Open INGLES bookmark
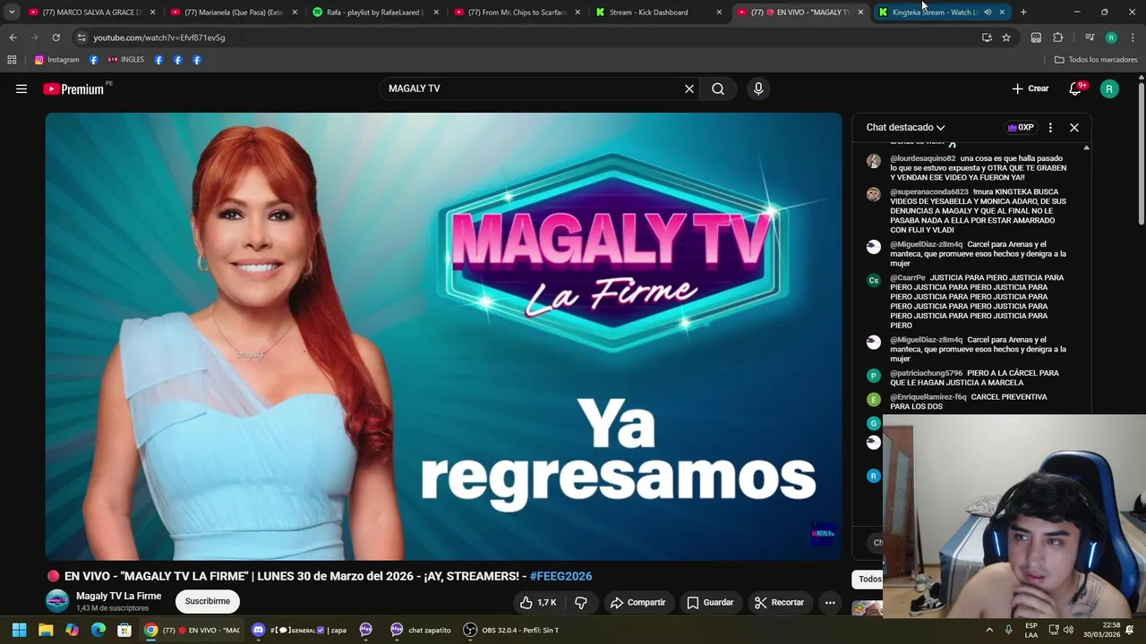Image resolution: width=1146 pixels, height=644 pixels. click(125, 60)
